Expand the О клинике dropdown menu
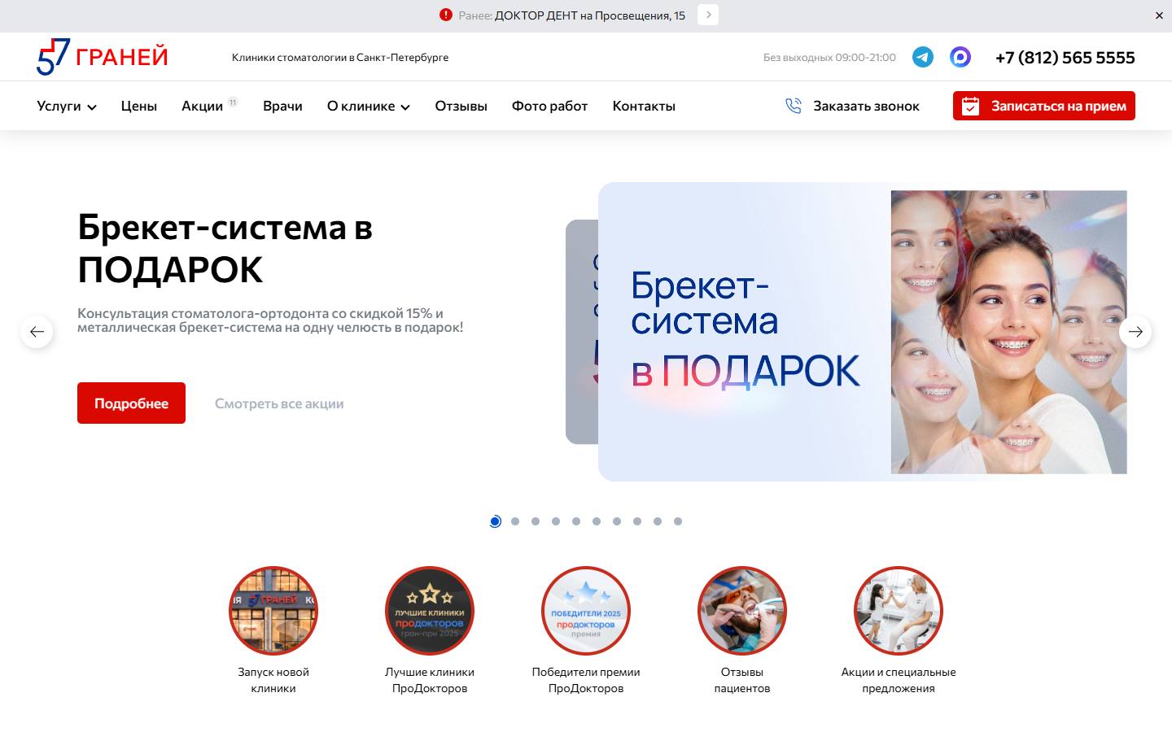1172x732 pixels. pos(369,106)
